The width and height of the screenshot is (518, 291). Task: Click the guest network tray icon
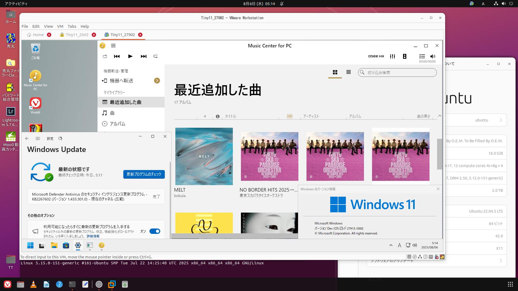coord(408,245)
